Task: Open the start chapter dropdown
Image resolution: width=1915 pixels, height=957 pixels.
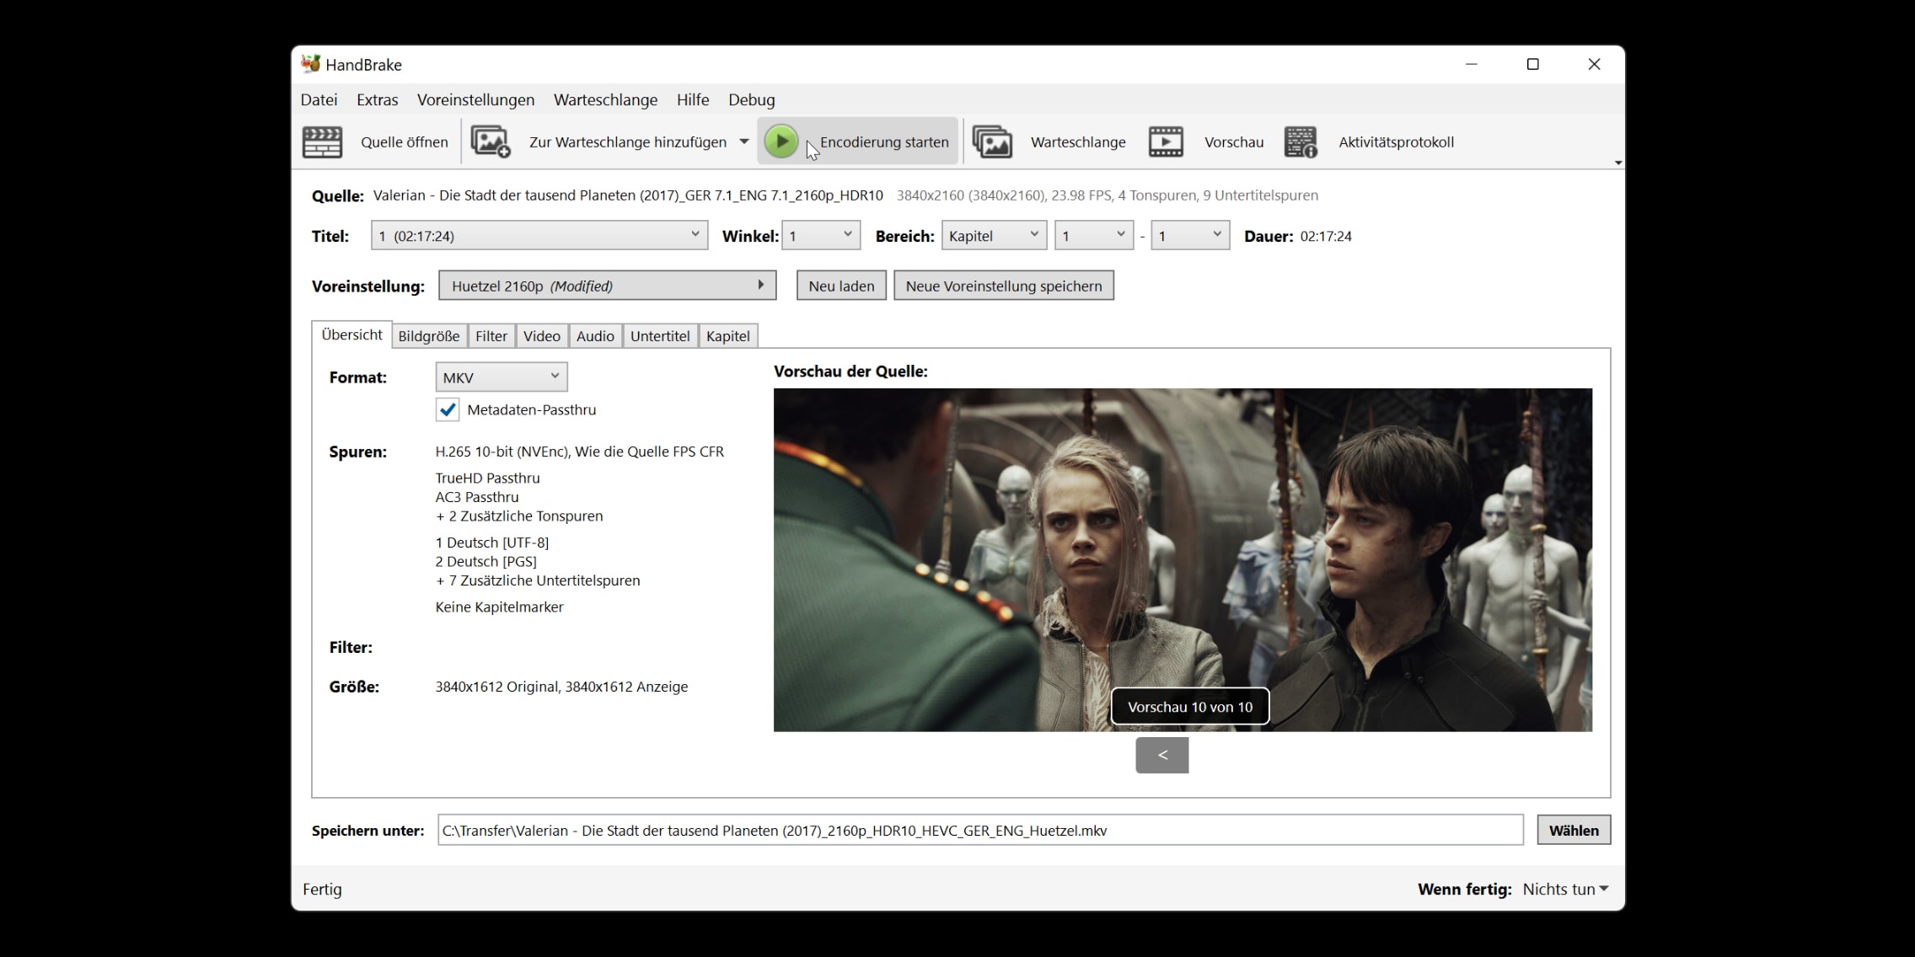Action: point(1094,235)
